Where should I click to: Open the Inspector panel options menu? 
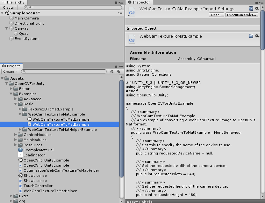point(262,2)
